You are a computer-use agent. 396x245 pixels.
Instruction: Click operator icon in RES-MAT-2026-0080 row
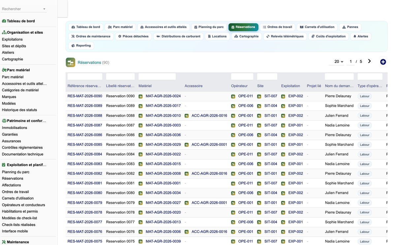click(x=233, y=193)
